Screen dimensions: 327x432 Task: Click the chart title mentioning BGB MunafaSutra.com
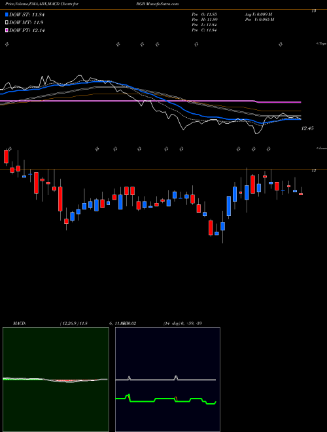click(92, 4)
